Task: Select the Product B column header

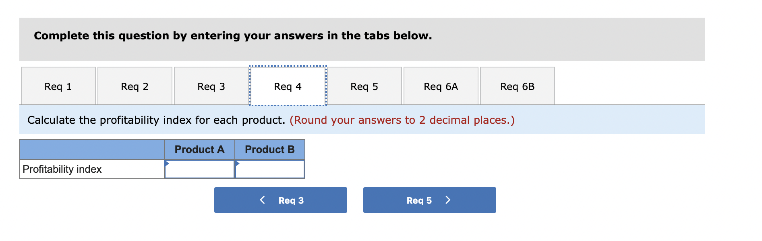Action: (270, 149)
